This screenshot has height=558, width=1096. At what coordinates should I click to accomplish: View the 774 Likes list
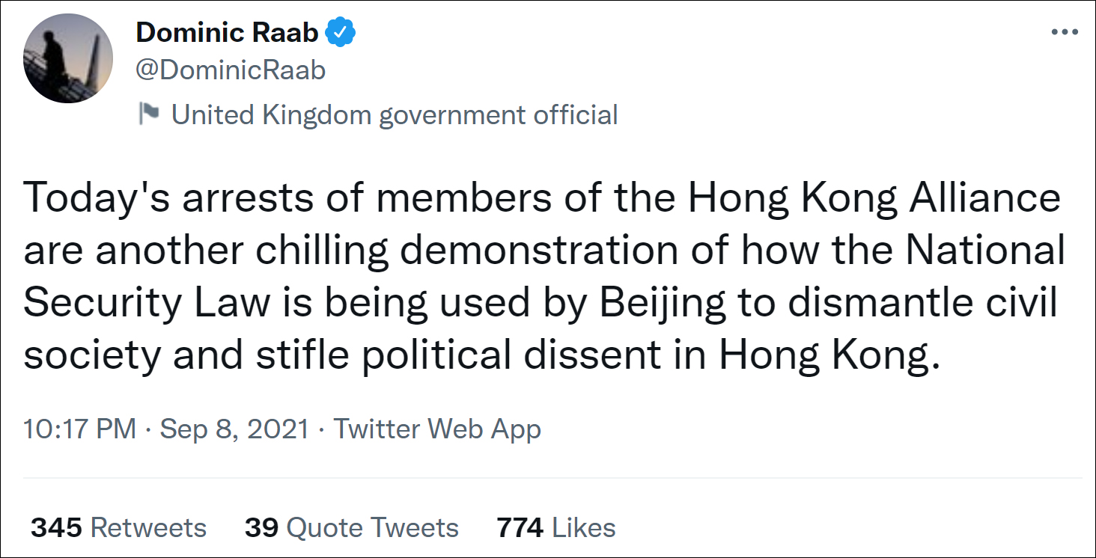click(555, 527)
